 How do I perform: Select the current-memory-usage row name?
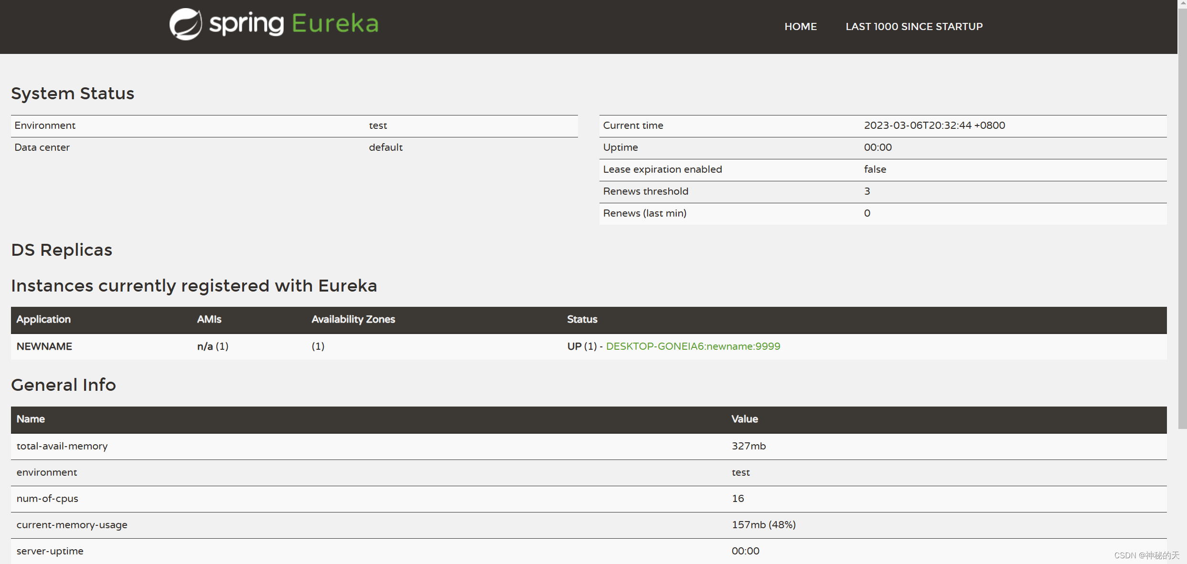click(72, 525)
